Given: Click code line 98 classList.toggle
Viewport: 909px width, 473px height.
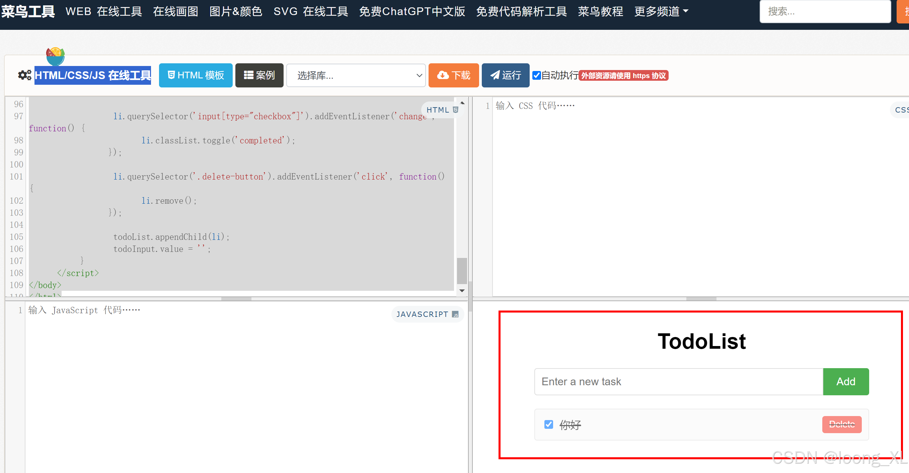Looking at the screenshot, I should [x=218, y=140].
